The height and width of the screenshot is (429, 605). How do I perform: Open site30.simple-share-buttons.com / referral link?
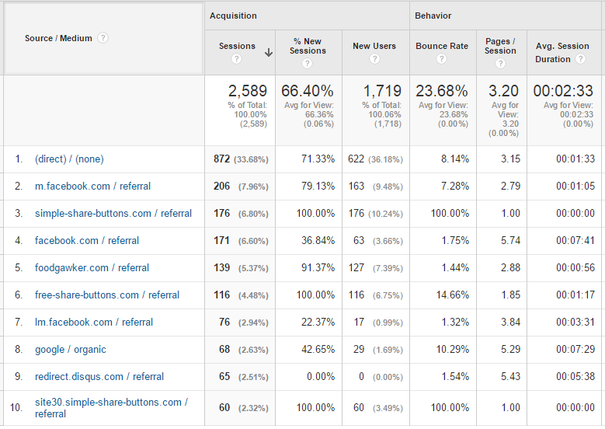pyautogui.click(x=111, y=408)
